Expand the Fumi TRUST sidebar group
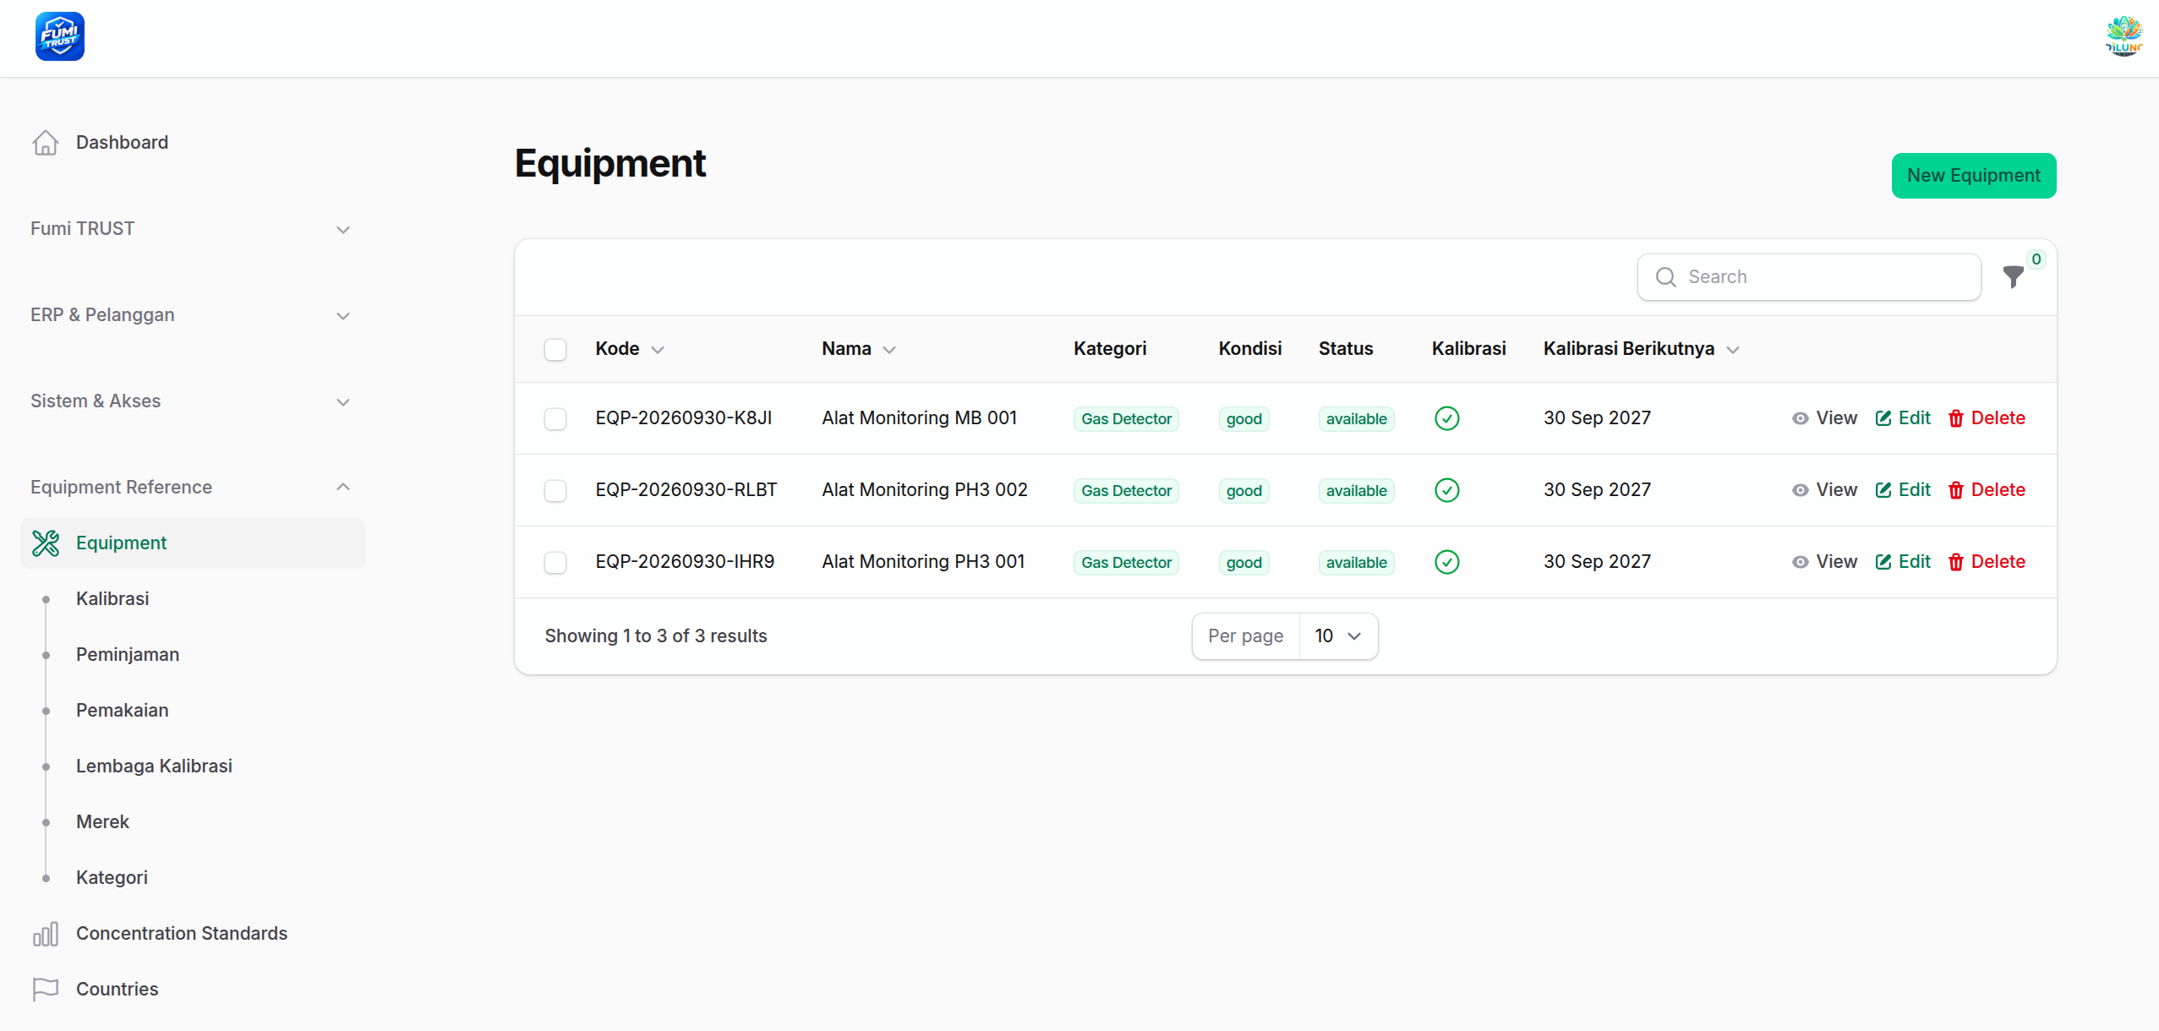 [193, 229]
